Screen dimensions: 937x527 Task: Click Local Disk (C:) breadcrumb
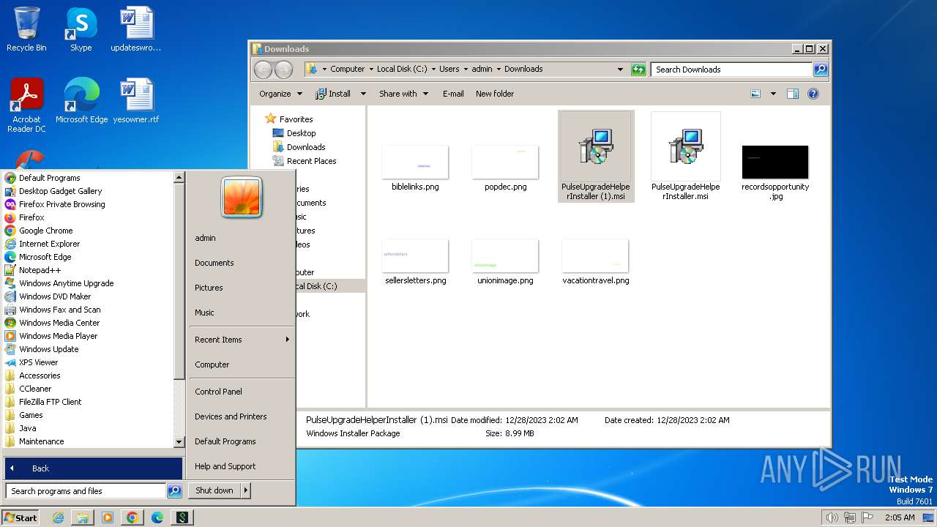click(402, 69)
